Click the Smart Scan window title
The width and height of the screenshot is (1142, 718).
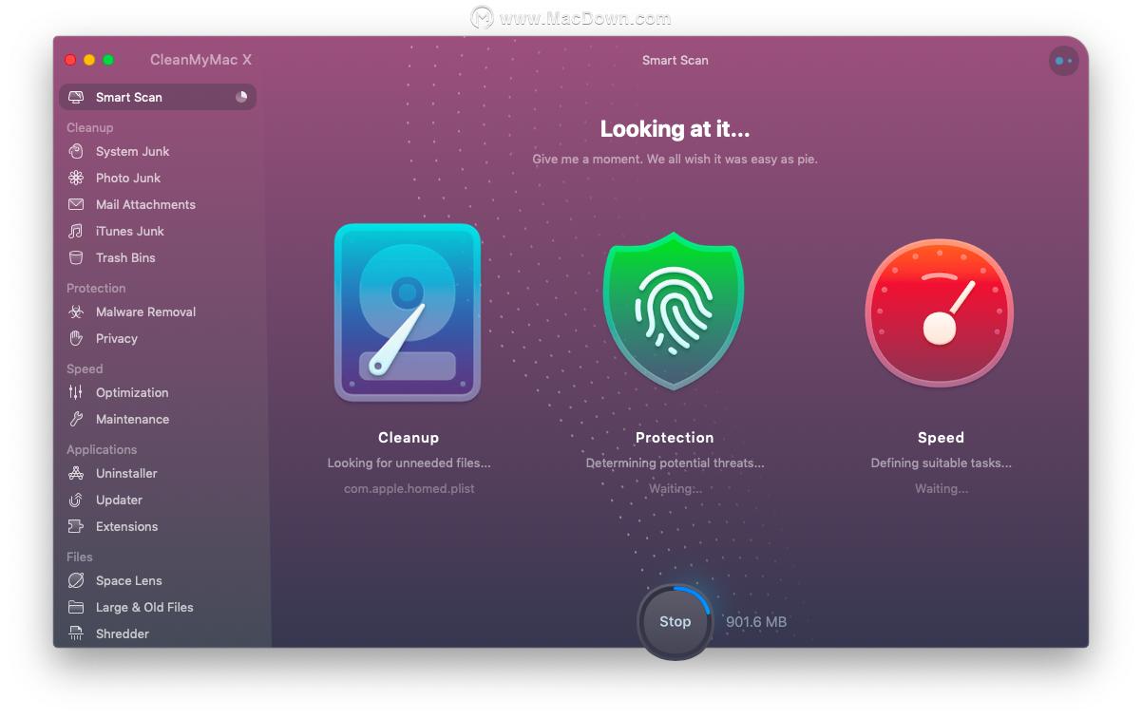pos(675,60)
